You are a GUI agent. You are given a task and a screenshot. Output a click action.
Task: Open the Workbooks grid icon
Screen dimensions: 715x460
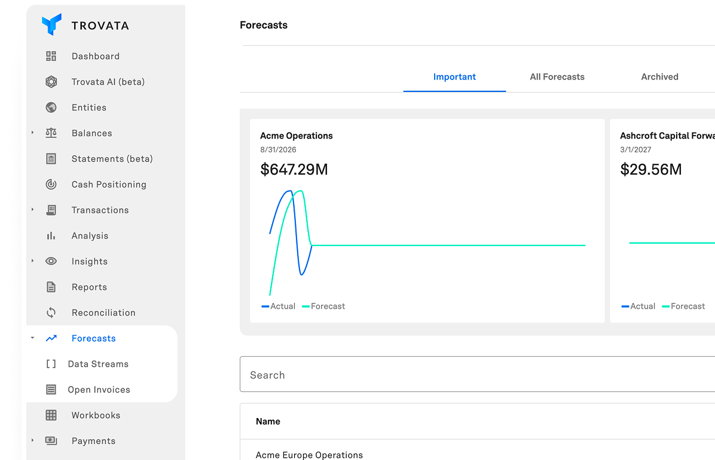click(51, 415)
